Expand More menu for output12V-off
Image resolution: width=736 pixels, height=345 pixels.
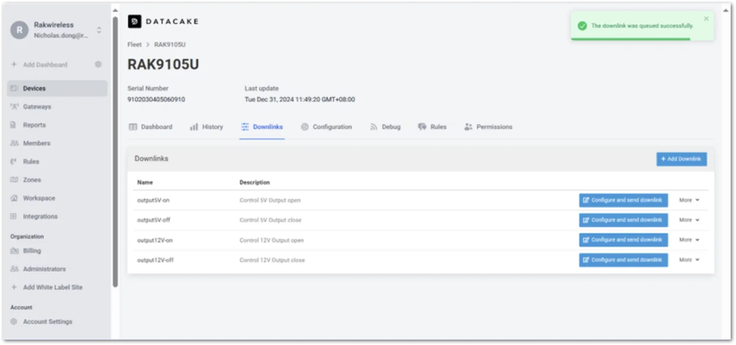689,260
